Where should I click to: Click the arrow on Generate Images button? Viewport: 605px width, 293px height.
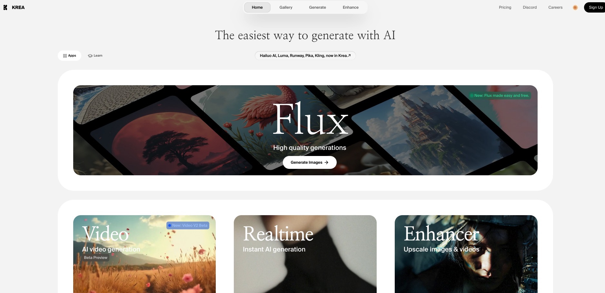pos(326,162)
